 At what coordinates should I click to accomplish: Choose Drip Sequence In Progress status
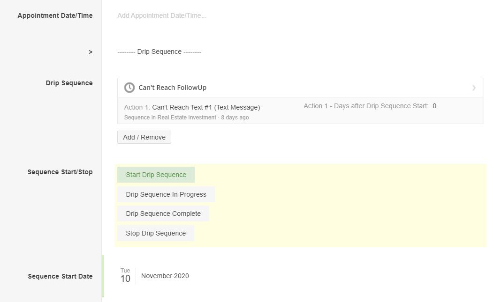(x=166, y=194)
